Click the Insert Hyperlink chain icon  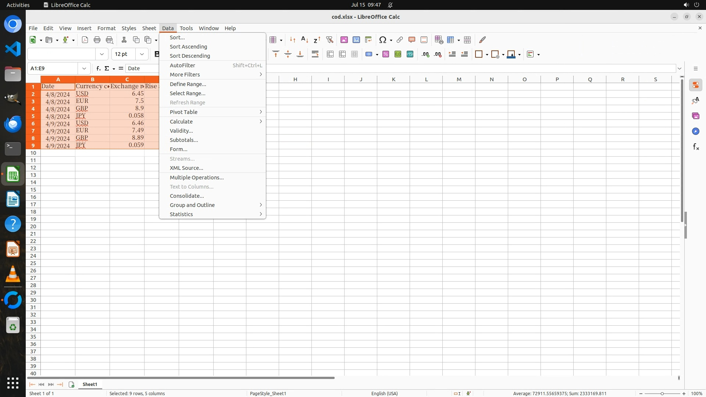tap(400, 40)
